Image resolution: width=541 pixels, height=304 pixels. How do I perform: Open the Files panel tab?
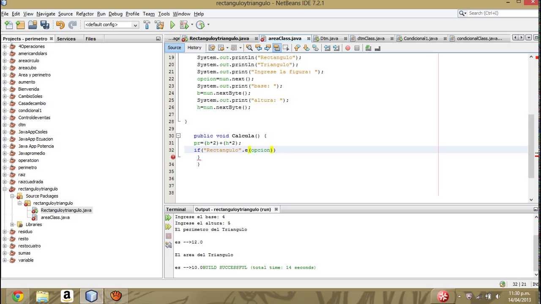click(91, 39)
